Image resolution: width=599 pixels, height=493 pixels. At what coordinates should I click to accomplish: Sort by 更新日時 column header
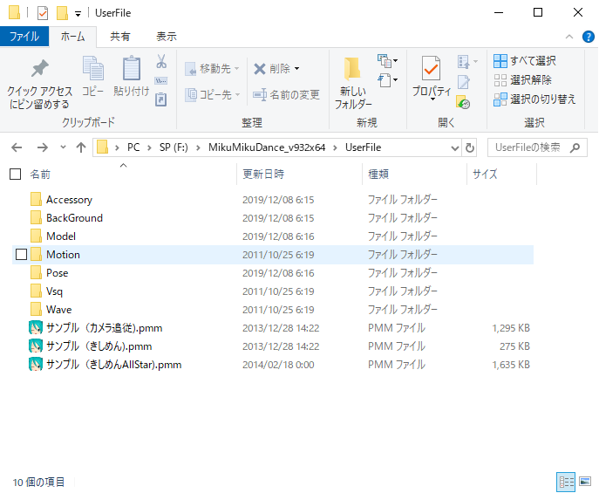point(263,175)
